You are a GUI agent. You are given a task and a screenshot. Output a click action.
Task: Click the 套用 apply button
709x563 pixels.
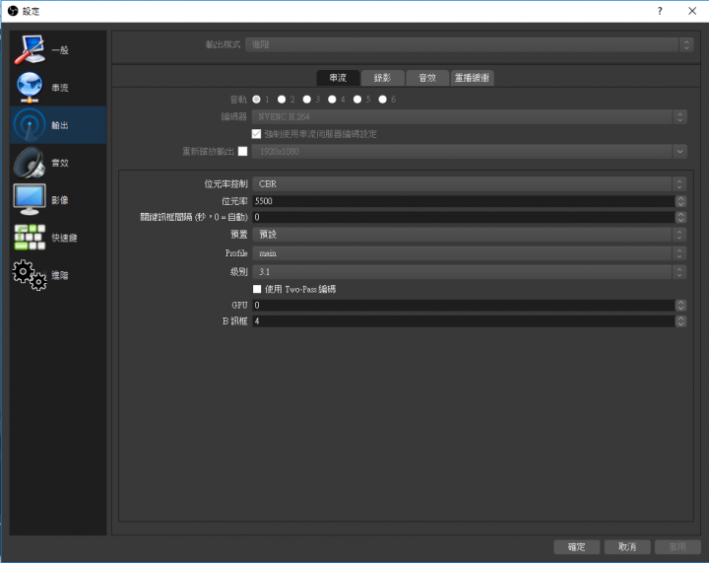coord(677,546)
